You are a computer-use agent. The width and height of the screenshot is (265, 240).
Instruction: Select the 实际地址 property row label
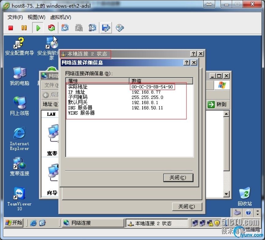[78, 87]
